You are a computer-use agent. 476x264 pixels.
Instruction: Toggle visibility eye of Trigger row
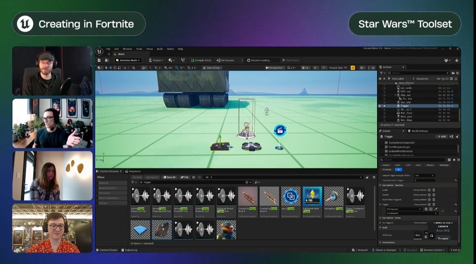click(x=380, y=106)
